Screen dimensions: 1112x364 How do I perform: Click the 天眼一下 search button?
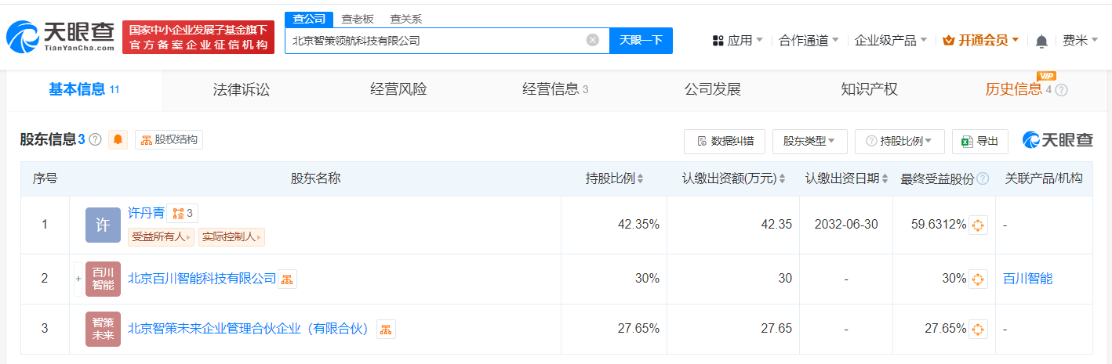pyautogui.click(x=641, y=40)
